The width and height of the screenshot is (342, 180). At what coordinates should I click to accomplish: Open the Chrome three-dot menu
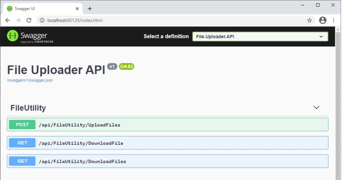coord(334,20)
